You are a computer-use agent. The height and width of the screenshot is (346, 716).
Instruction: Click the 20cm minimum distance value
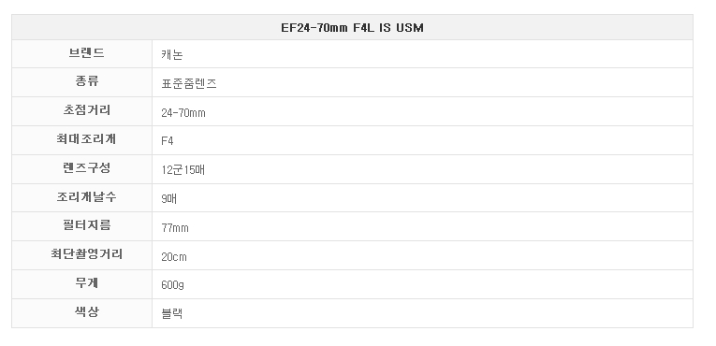click(173, 257)
